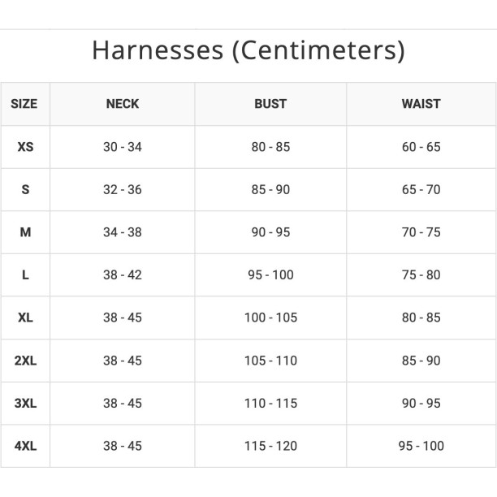Viewport: 497px width, 497px height.
Task: Select neck value 34 - 38
Action: coord(123,232)
